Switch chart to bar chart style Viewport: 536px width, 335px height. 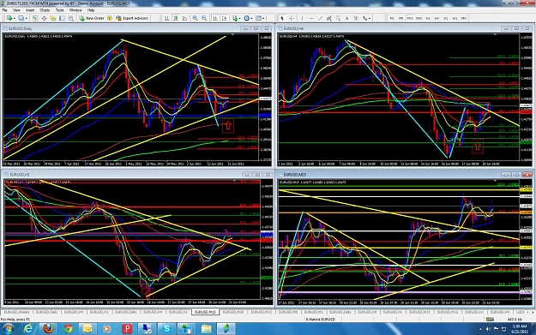click(167, 18)
